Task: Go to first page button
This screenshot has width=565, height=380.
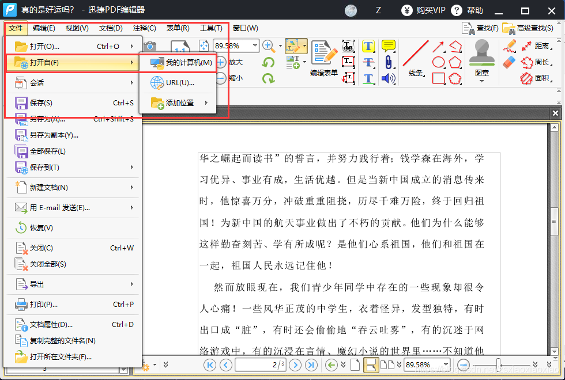Action: tap(209, 365)
